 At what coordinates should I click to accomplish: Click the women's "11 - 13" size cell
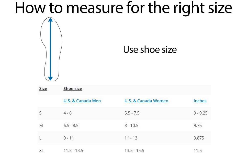[131, 138]
